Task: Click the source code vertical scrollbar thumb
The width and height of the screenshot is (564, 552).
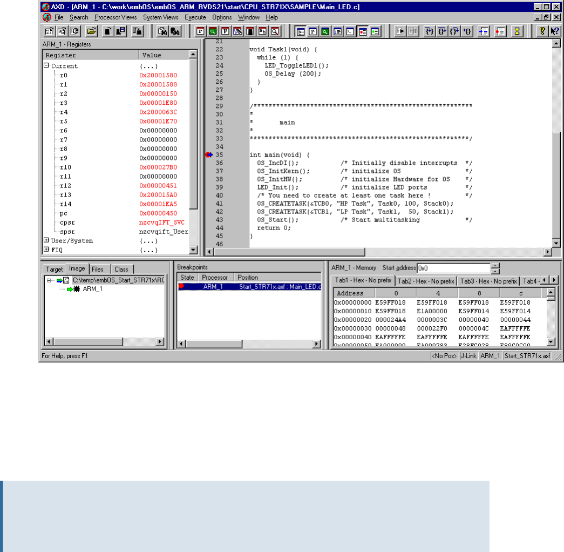Action: (556, 184)
